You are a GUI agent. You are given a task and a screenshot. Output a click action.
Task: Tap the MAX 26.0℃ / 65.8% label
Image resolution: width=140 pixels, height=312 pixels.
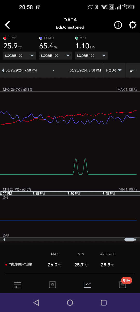[18, 89]
